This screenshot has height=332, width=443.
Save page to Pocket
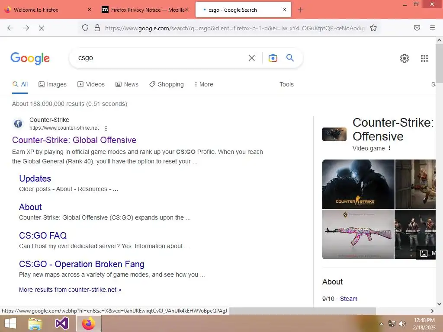[x=417, y=28]
